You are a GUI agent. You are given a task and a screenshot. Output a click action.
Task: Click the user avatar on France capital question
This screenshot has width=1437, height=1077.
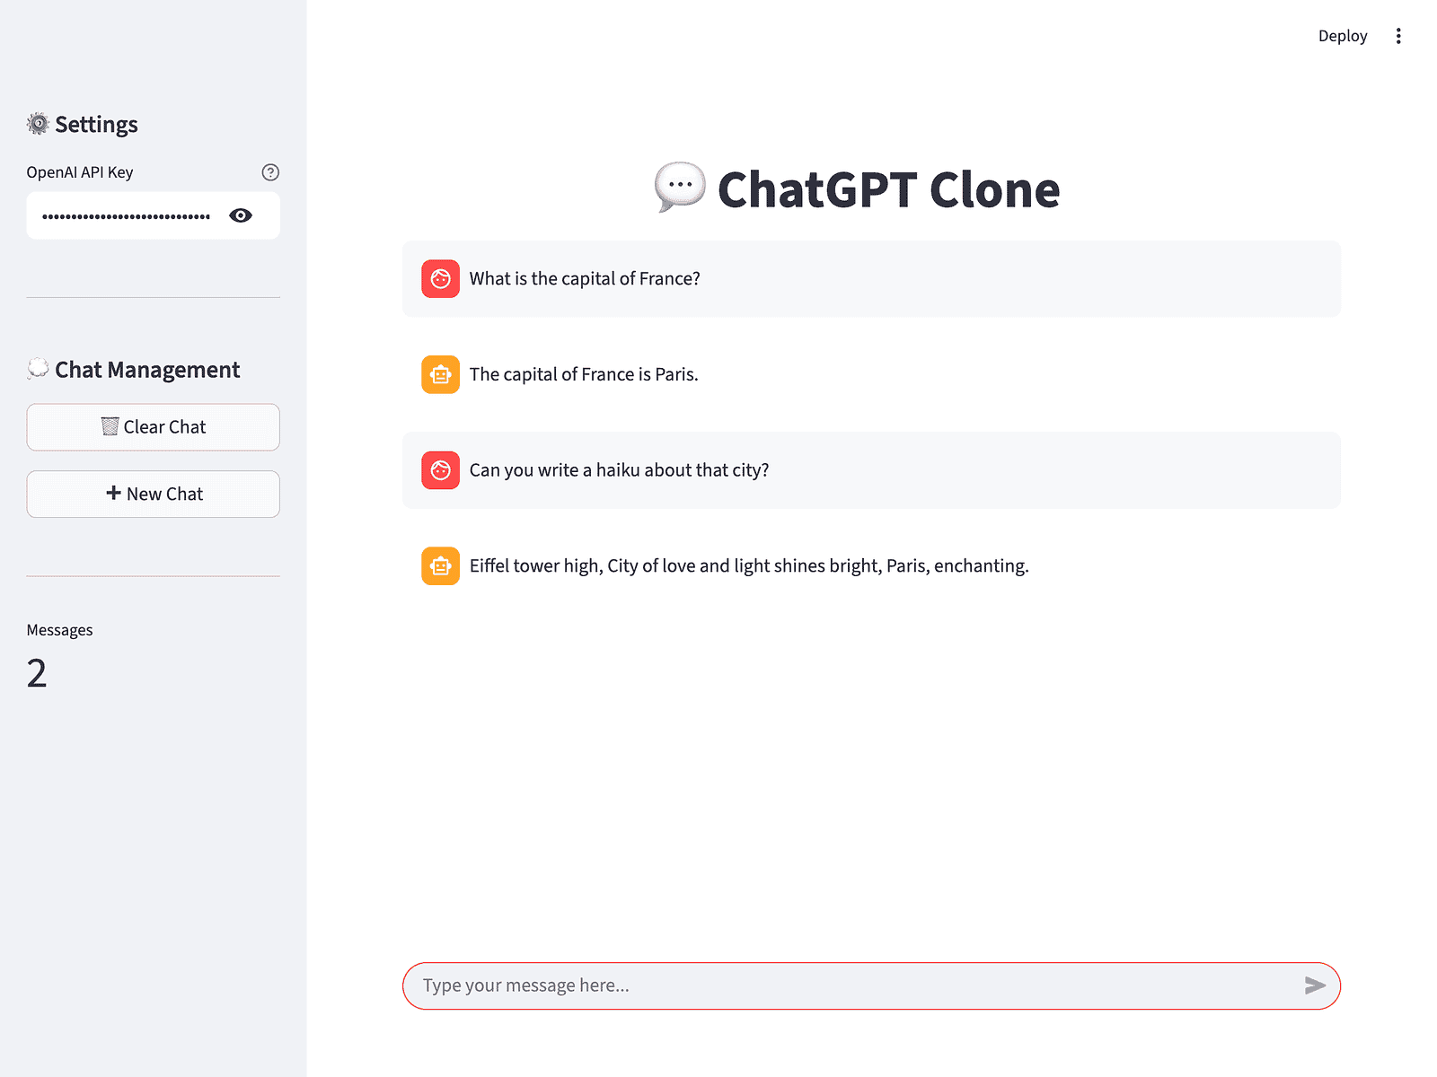[440, 279]
